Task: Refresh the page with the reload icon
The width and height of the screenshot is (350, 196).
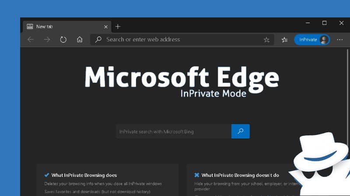Action: [x=63, y=40]
